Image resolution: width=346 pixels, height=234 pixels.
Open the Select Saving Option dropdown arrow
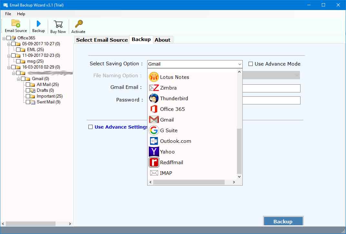[x=239, y=64]
